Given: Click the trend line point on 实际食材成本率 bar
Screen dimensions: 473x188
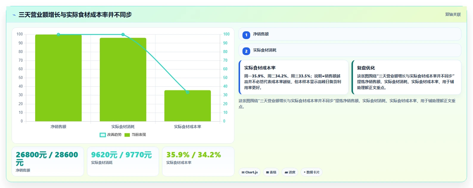Looking at the screenshot, I should click(188, 92).
